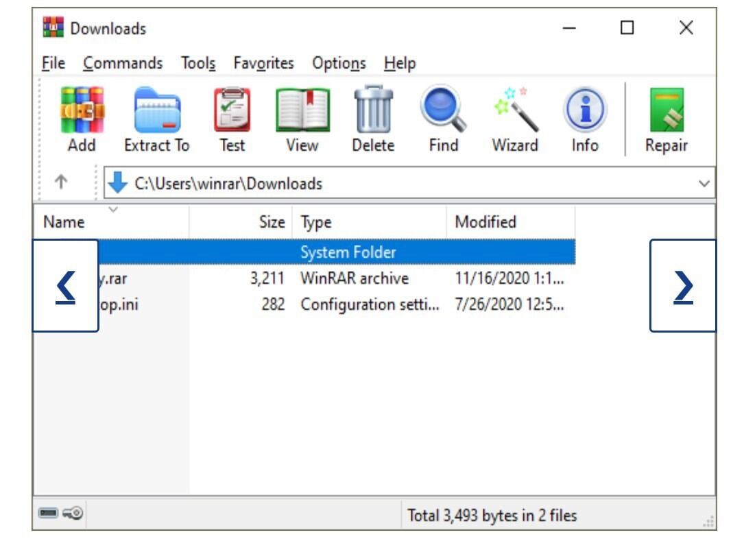Sort files by Size column header
This screenshot has width=744, height=539.
272,222
